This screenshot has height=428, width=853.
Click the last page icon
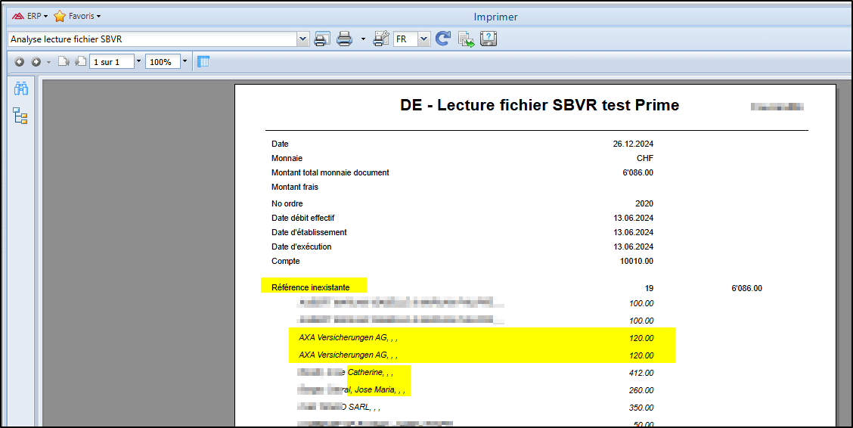80,62
